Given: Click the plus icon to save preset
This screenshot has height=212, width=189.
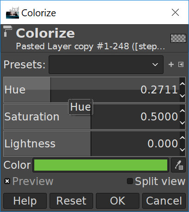Looking at the screenshot, I should click(171, 65).
